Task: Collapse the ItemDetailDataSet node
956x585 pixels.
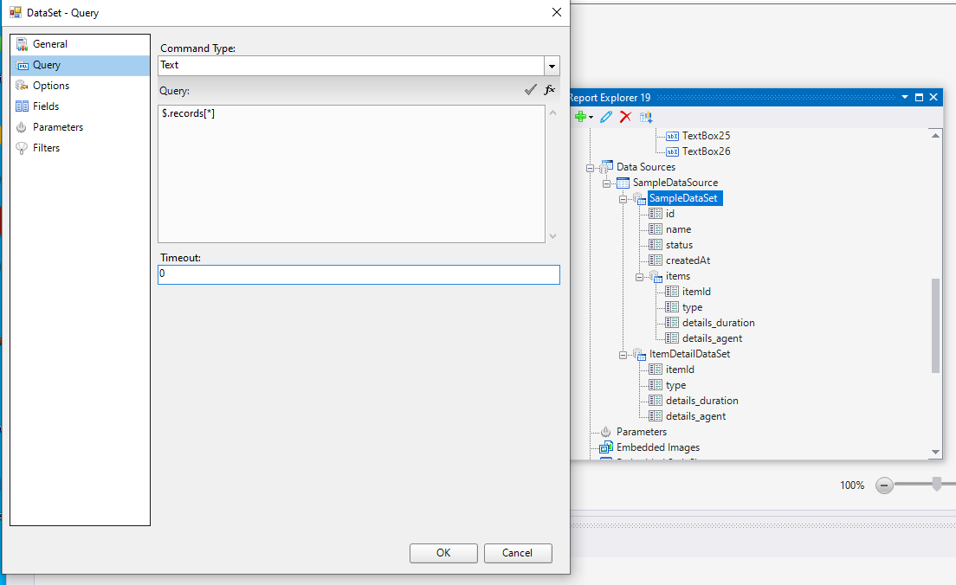Action: pos(623,354)
